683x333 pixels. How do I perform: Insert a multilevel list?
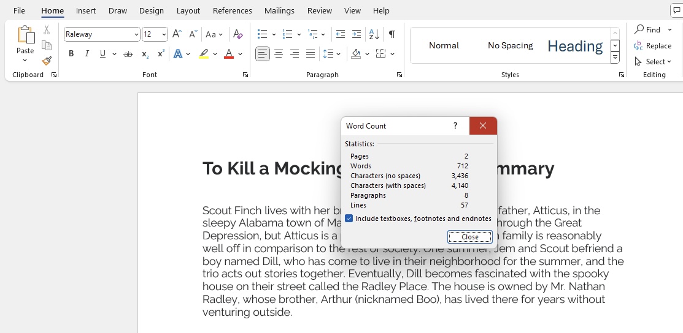[312, 34]
